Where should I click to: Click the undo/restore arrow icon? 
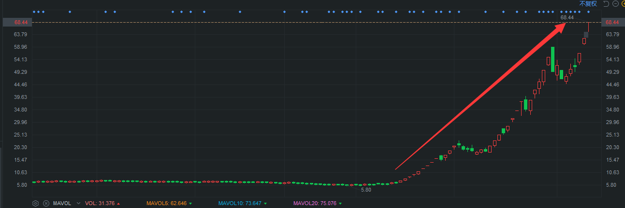pos(606,3)
